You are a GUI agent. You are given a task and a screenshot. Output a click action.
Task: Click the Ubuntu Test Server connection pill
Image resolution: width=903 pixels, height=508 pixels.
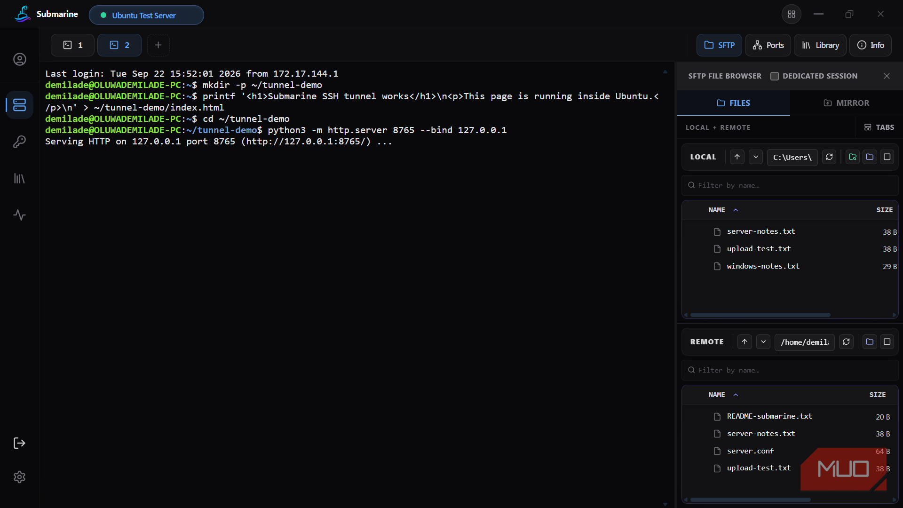(146, 15)
